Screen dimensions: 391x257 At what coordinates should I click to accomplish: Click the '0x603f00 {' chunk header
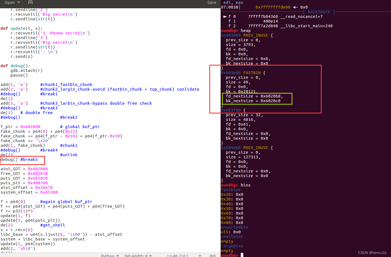point(233,110)
